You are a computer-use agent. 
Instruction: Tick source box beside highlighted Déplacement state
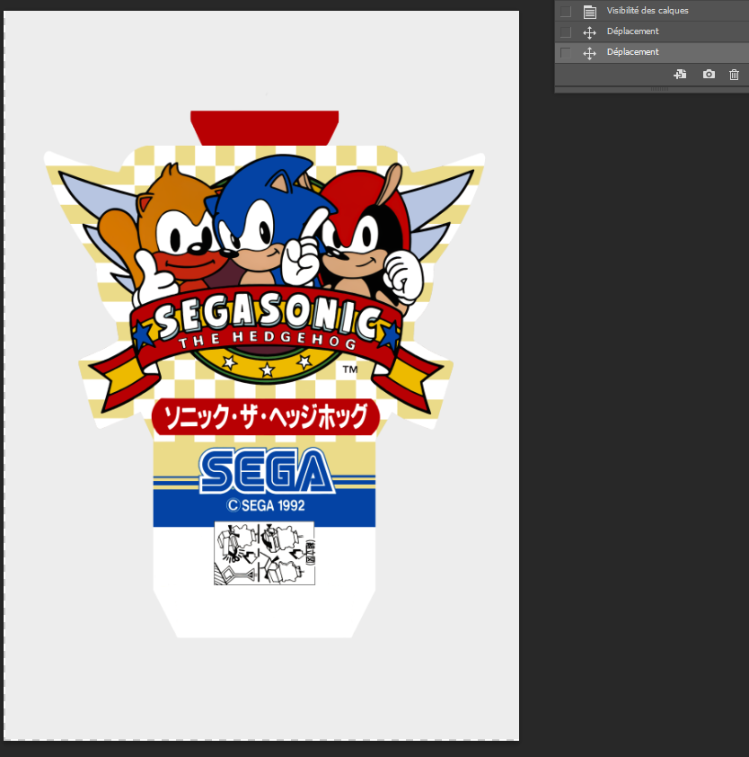tap(566, 53)
